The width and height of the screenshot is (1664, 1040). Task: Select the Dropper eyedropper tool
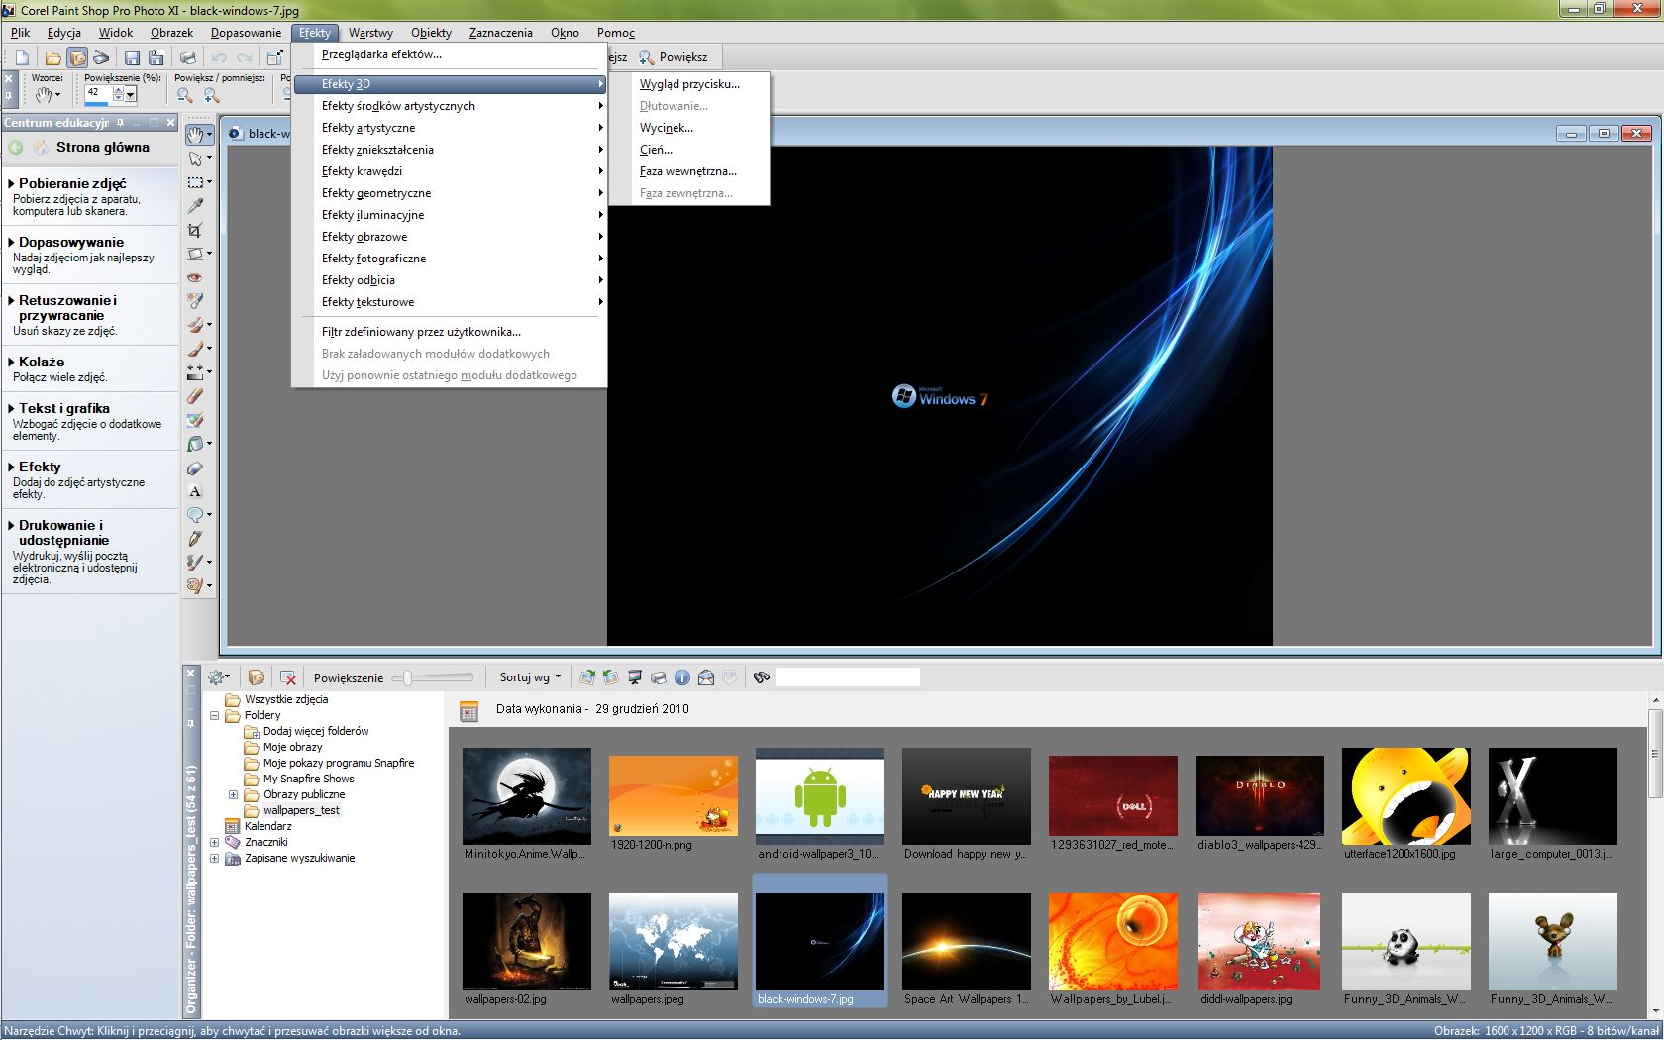[196, 206]
